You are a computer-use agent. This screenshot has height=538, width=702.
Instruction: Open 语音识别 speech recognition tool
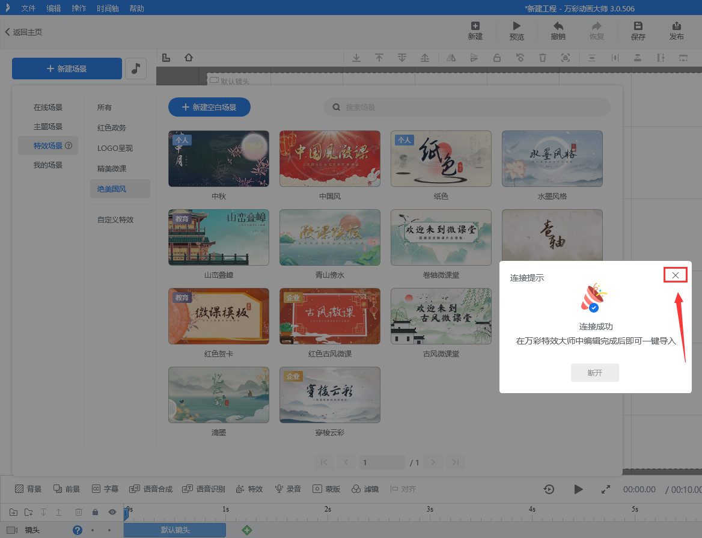(204, 489)
